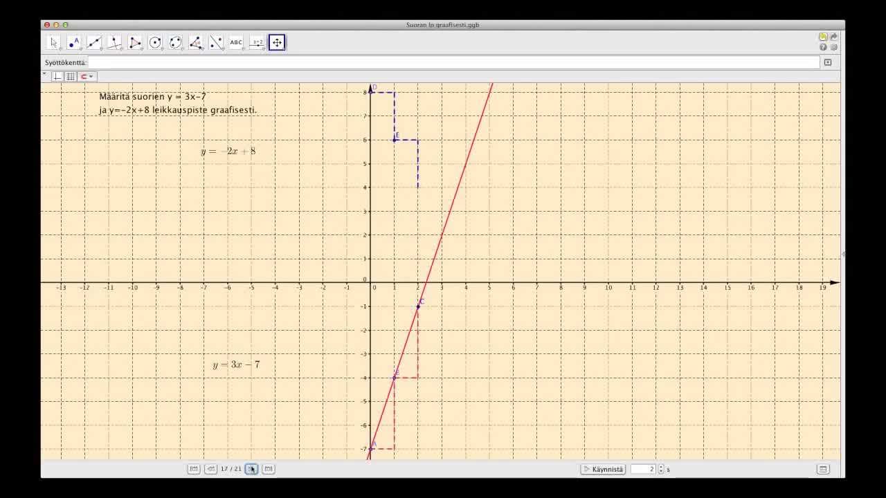Click the equation y = 3x − 7 label

pos(236,365)
